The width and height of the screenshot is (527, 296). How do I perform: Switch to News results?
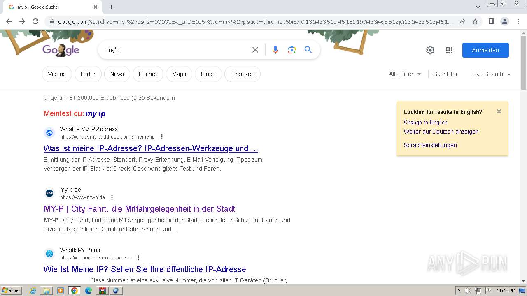click(117, 74)
